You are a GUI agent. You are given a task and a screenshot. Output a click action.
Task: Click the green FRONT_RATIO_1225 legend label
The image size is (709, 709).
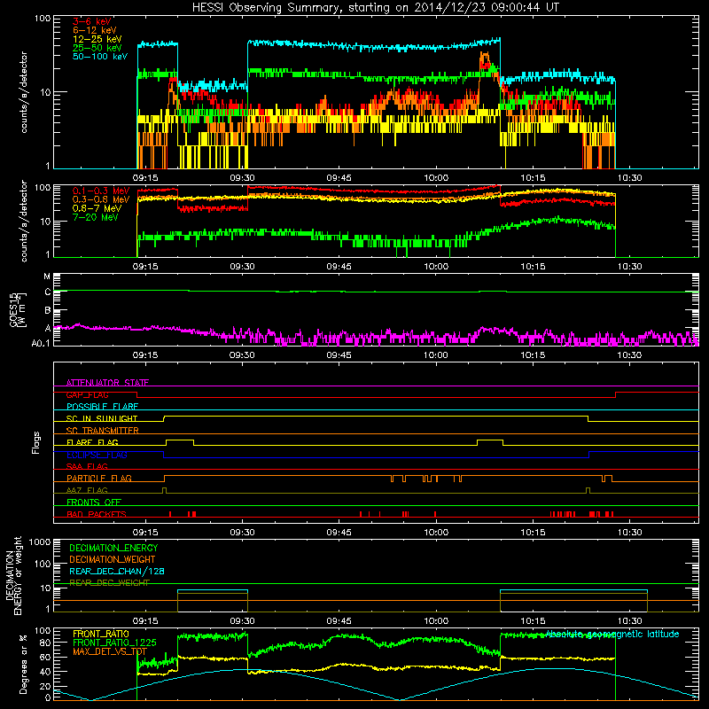click(x=114, y=643)
